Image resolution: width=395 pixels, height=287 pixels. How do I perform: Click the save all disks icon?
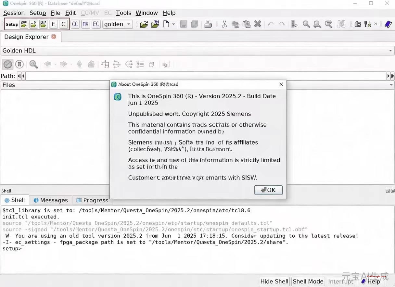195,24
